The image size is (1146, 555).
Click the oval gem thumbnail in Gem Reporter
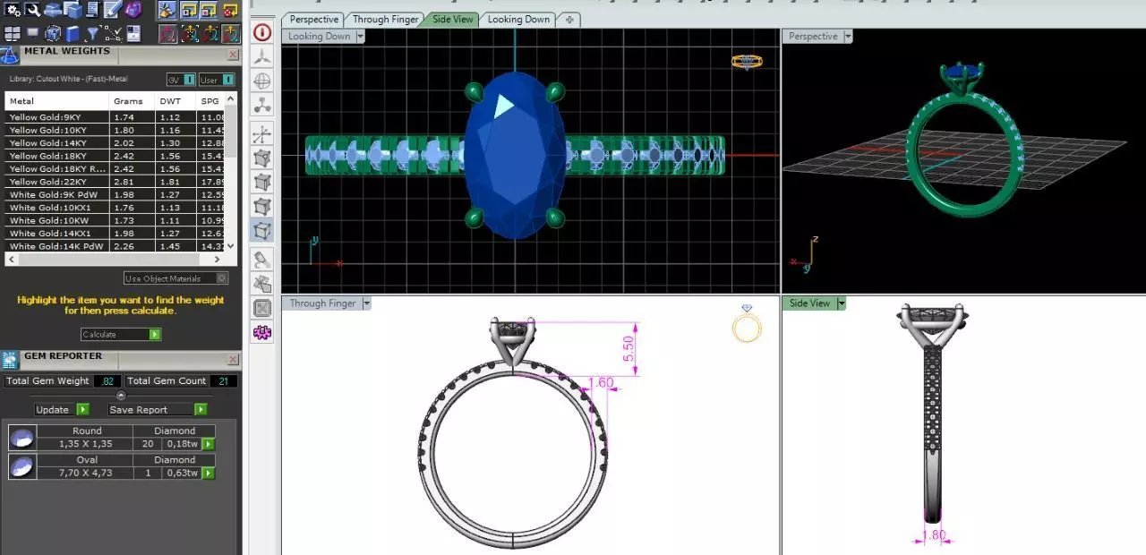[22, 467]
